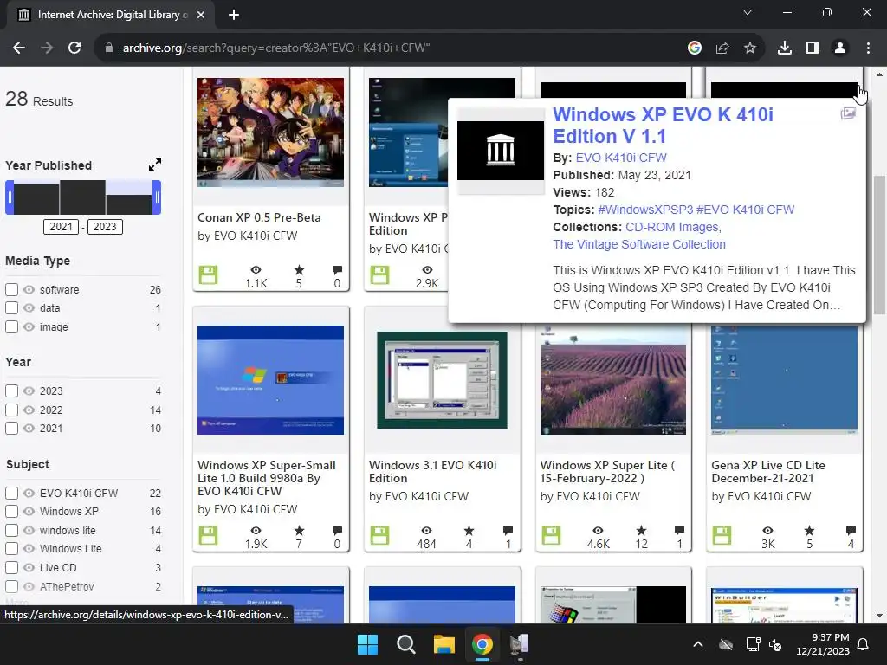Click views eye icon on Windows 3.1 card
The width and height of the screenshot is (887, 665).
pos(426,531)
